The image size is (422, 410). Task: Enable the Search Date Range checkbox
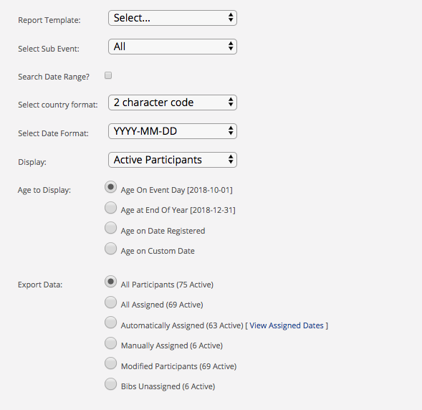[108, 75]
